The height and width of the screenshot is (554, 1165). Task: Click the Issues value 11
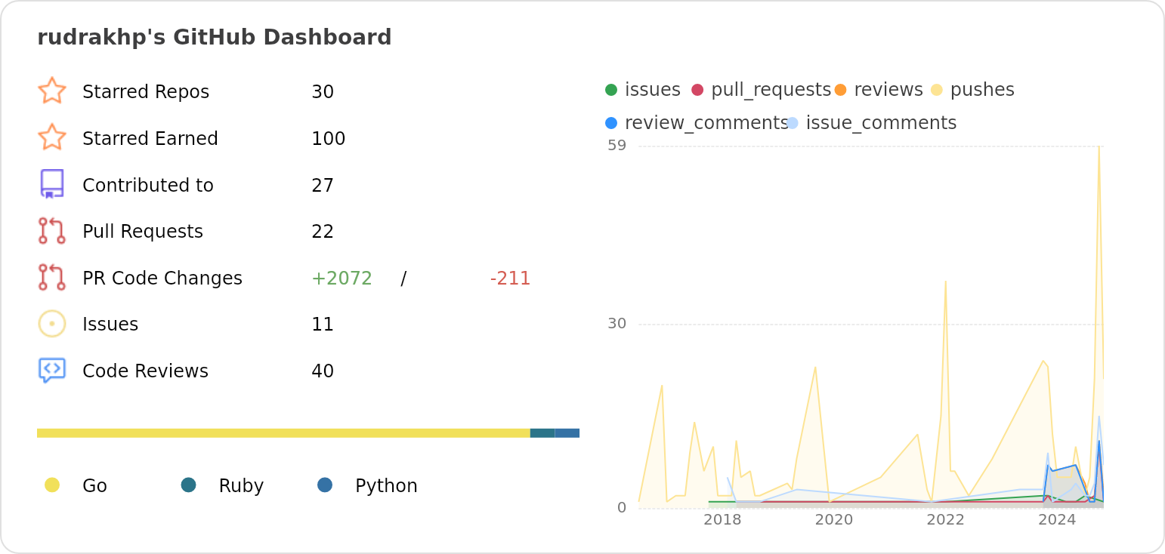[323, 325]
